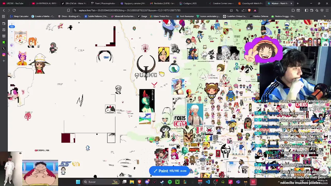331x186 pixels.
Task: Open bookmarks panel icon in sidebar
Action: 4,30
